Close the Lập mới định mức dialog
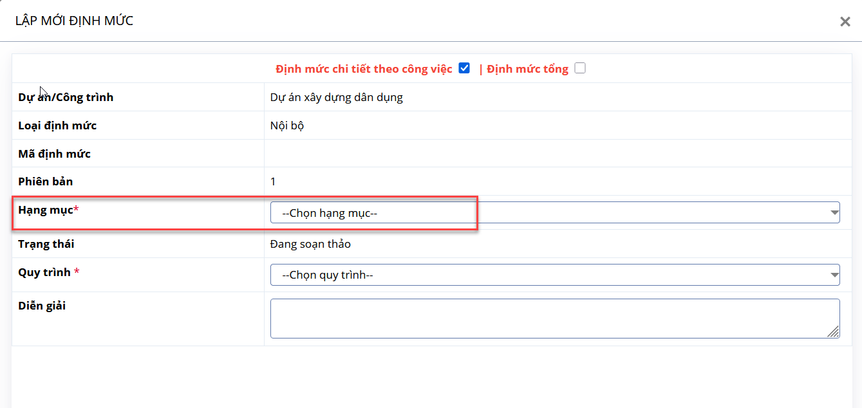862x408 pixels. pyautogui.click(x=845, y=21)
